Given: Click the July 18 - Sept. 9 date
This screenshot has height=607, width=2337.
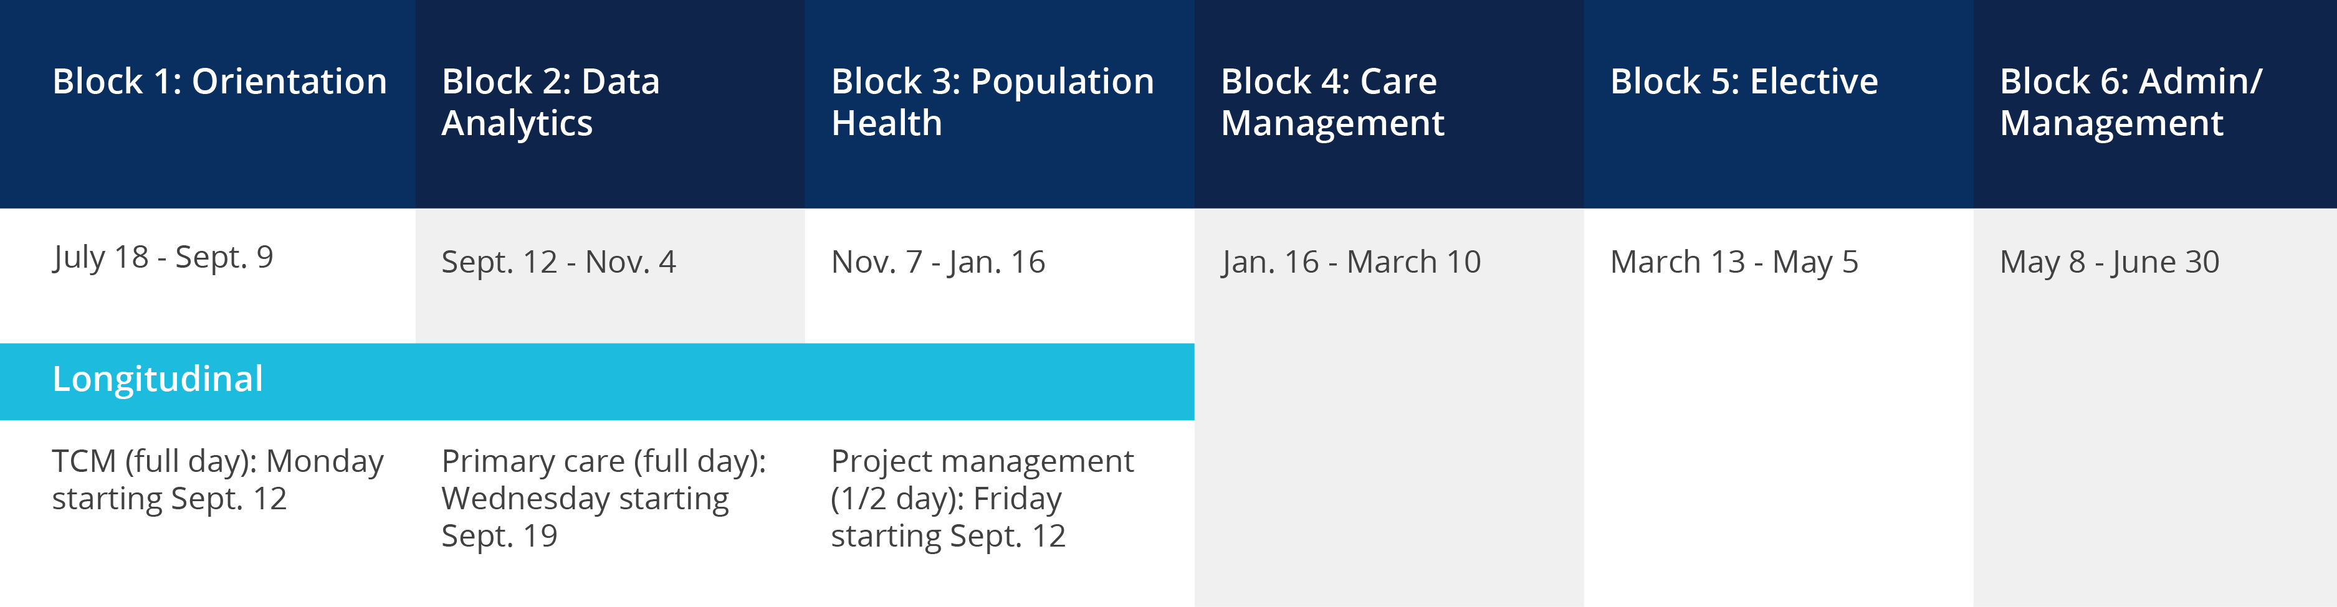Looking at the screenshot, I should pyautogui.click(x=163, y=257).
